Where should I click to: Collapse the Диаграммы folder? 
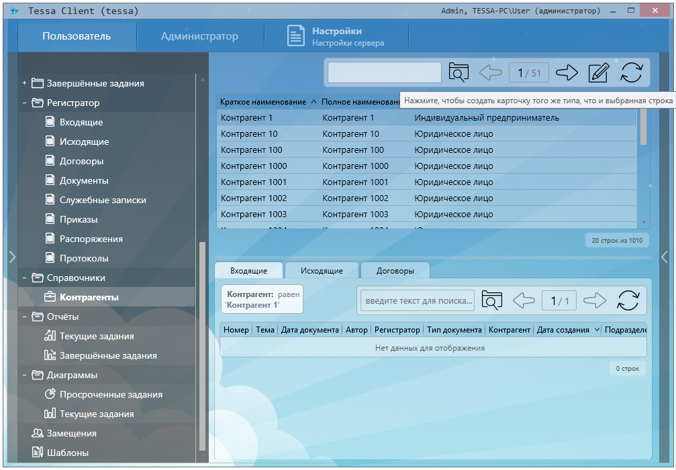click(x=25, y=375)
